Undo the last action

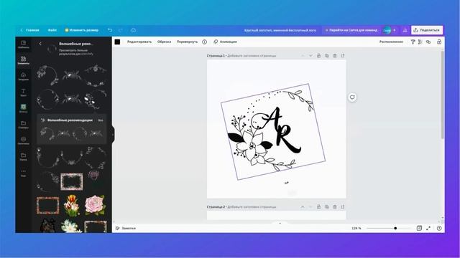pos(110,30)
